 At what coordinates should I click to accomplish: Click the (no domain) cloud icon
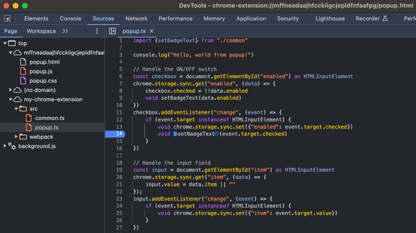[x=17, y=90]
